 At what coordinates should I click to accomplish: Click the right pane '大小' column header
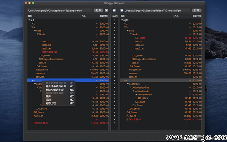pyautogui.click(x=176, y=16)
